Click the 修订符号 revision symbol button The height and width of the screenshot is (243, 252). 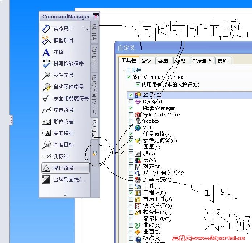(x=66, y=168)
